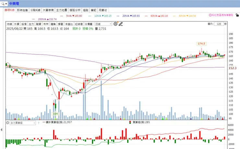Close the 主力買賣超 indicator panel
Image resolution: width=240 pixels, height=149 pixels.
click(x=7, y=123)
